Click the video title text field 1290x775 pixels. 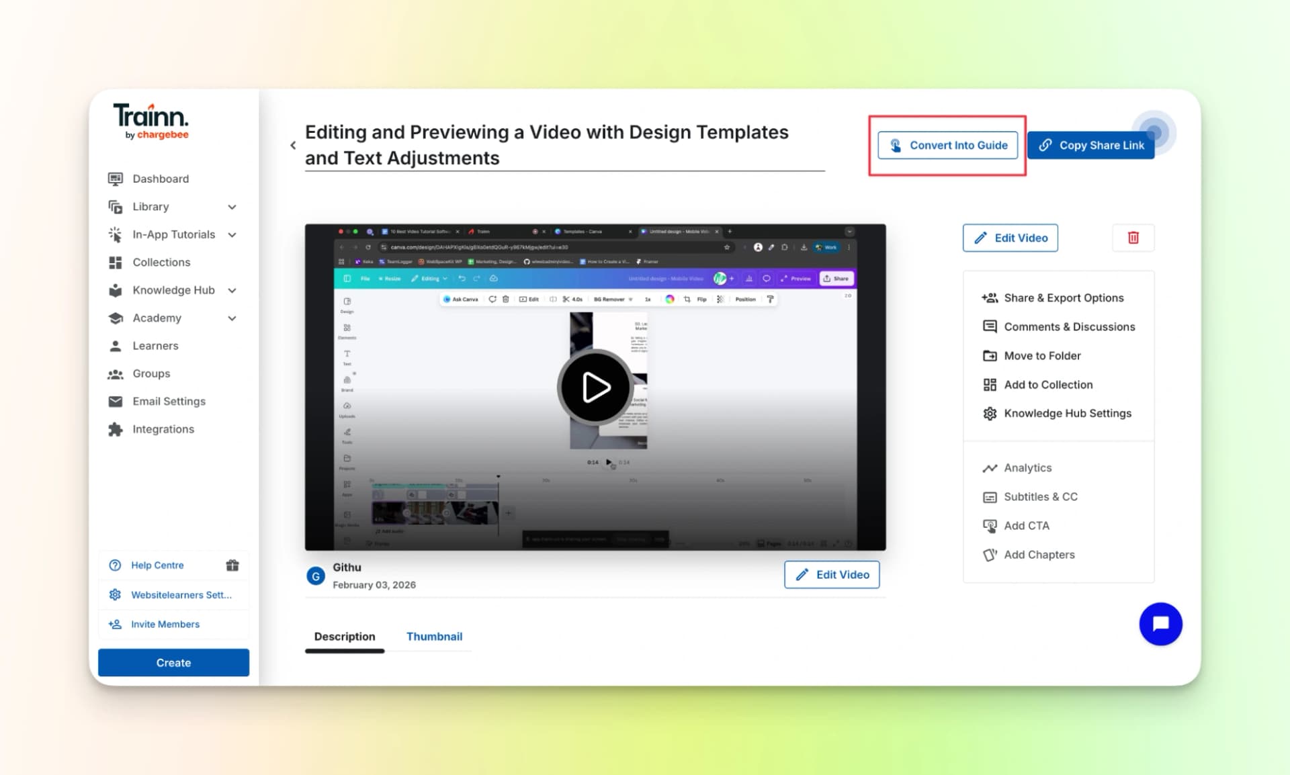pos(546,145)
